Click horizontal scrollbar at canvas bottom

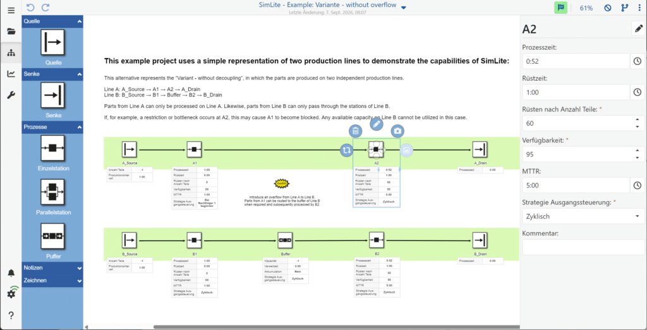(336, 327)
